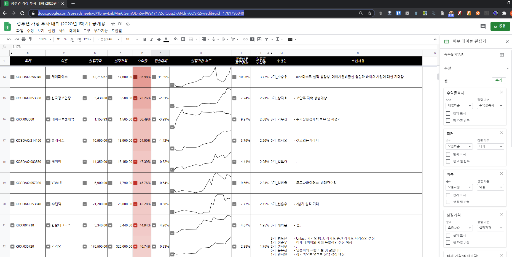Screen dimensions: 512x257
Task: Toggle strikethrough formatting
Action: [159, 39]
